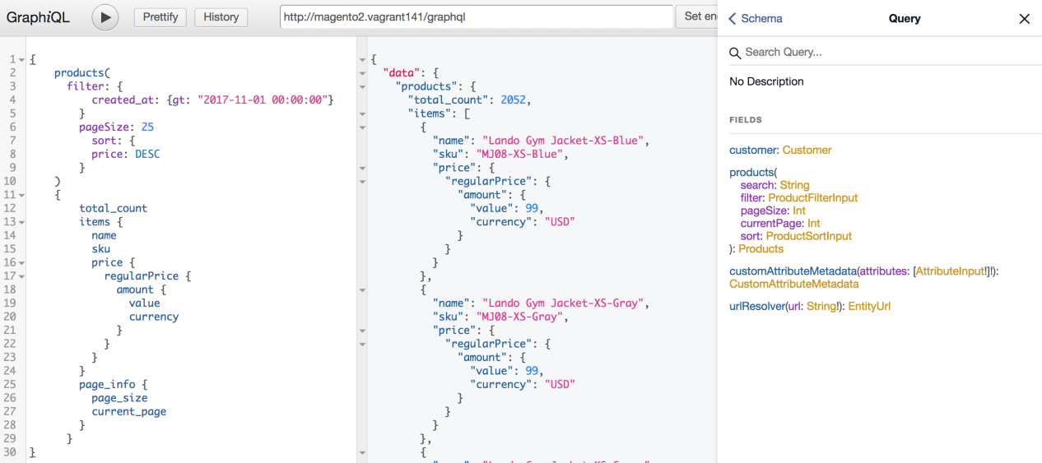Screen dimensions: 1042x463
Task: Close the documentation explorer panel
Action: click(1024, 19)
